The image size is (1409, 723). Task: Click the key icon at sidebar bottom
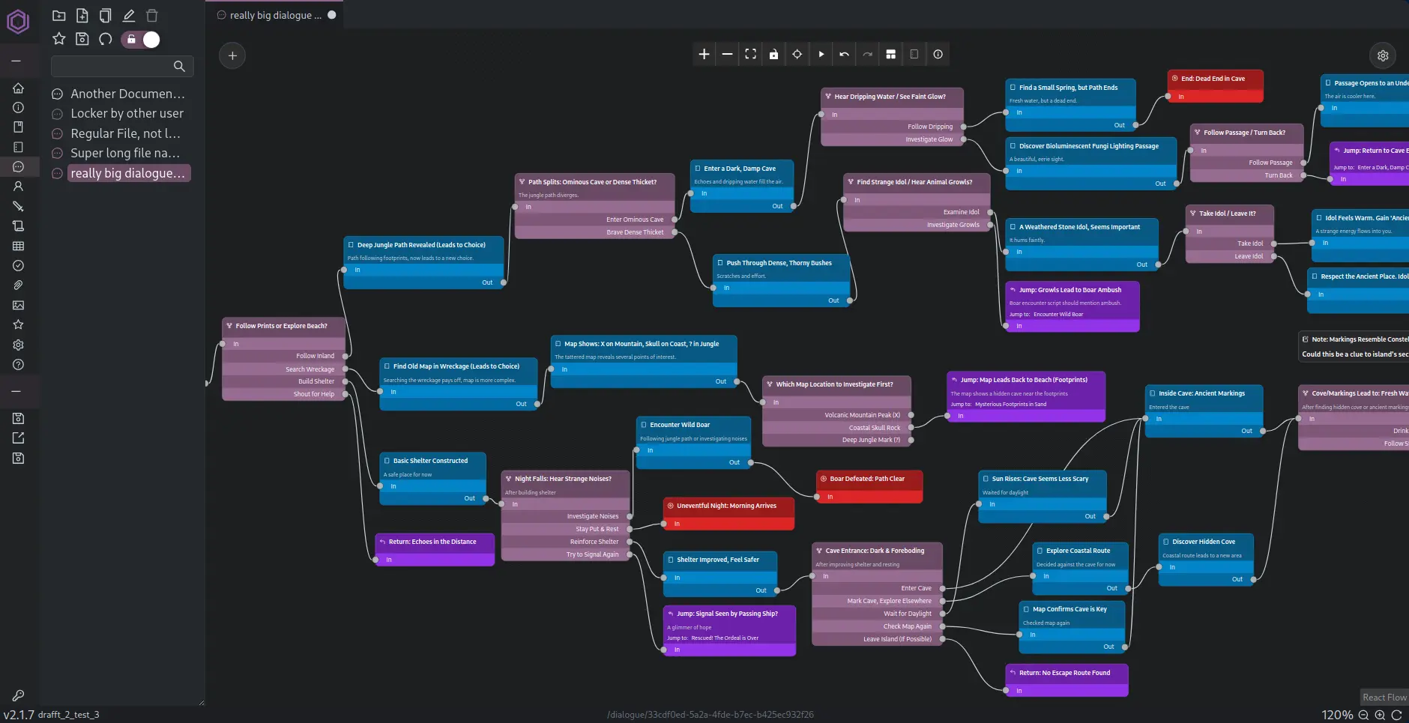[x=18, y=695]
